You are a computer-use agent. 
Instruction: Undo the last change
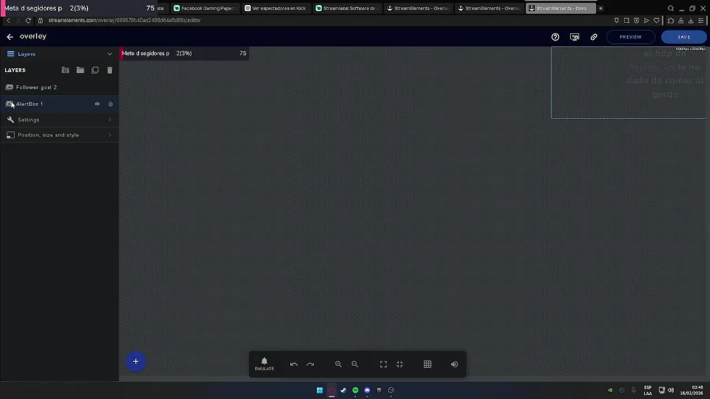point(294,365)
